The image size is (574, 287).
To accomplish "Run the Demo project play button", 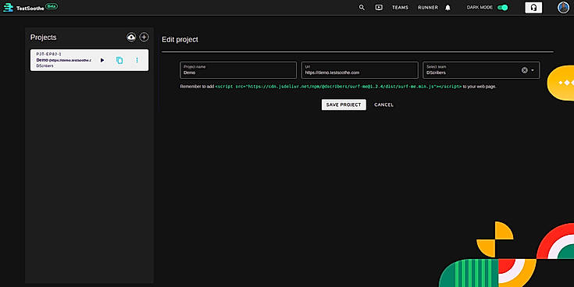I will (102, 60).
